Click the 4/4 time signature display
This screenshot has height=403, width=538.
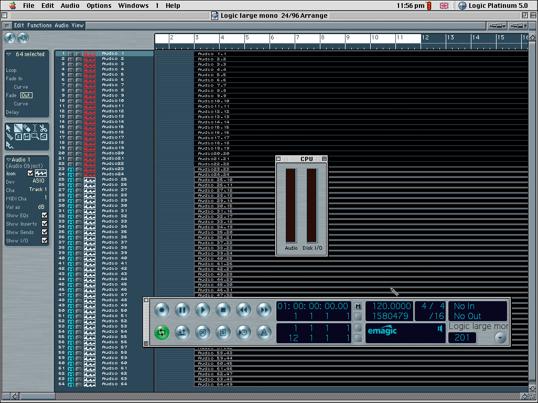(433, 306)
